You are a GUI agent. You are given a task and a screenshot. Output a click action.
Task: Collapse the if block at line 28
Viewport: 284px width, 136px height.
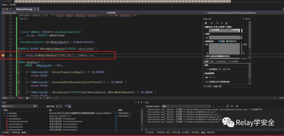tap(18, 72)
